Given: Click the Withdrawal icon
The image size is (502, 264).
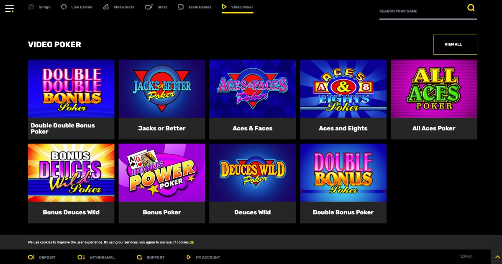Looking at the screenshot, I should [81, 257].
